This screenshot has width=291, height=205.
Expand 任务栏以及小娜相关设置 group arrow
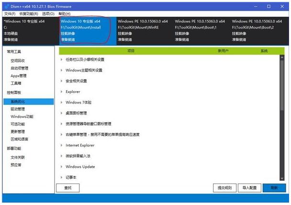click(61, 60)
